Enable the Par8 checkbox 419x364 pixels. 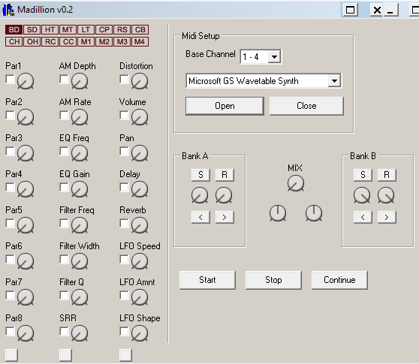coord(11,332)
